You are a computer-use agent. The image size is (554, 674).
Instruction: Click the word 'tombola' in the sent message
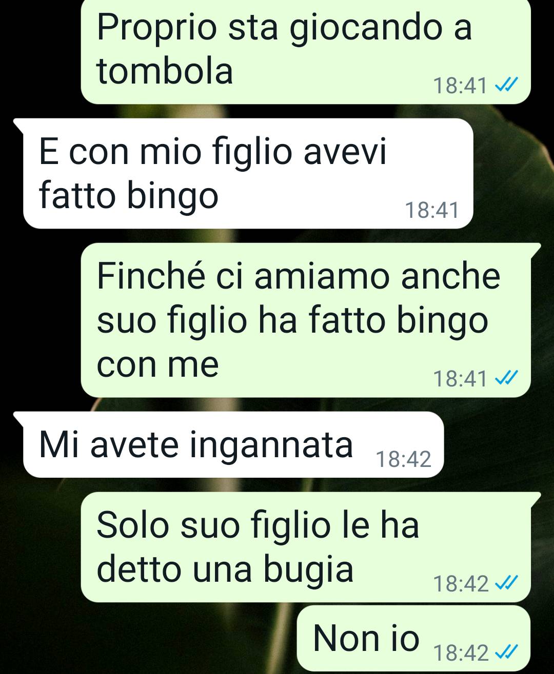(165, 71)
